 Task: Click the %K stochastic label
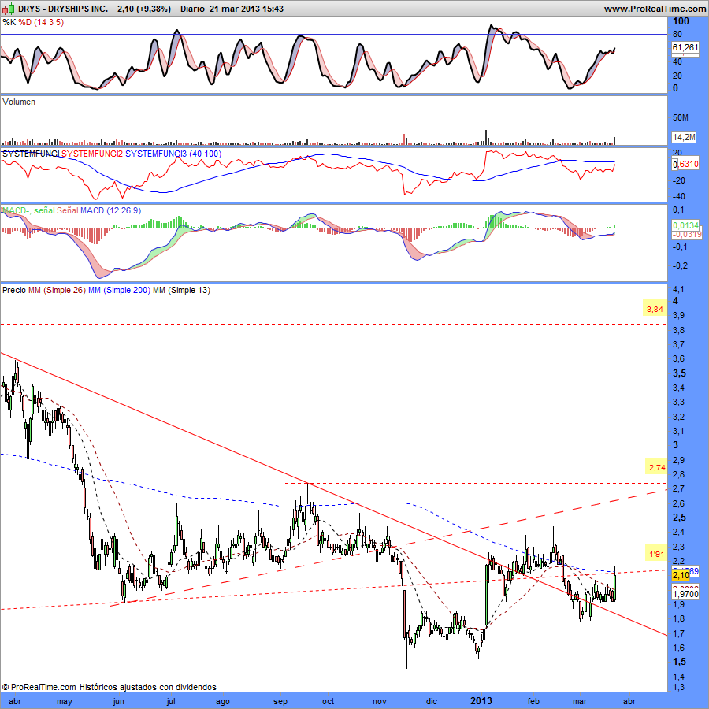9,22
